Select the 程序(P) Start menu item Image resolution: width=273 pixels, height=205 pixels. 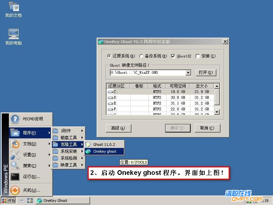[x=30, y=133]
